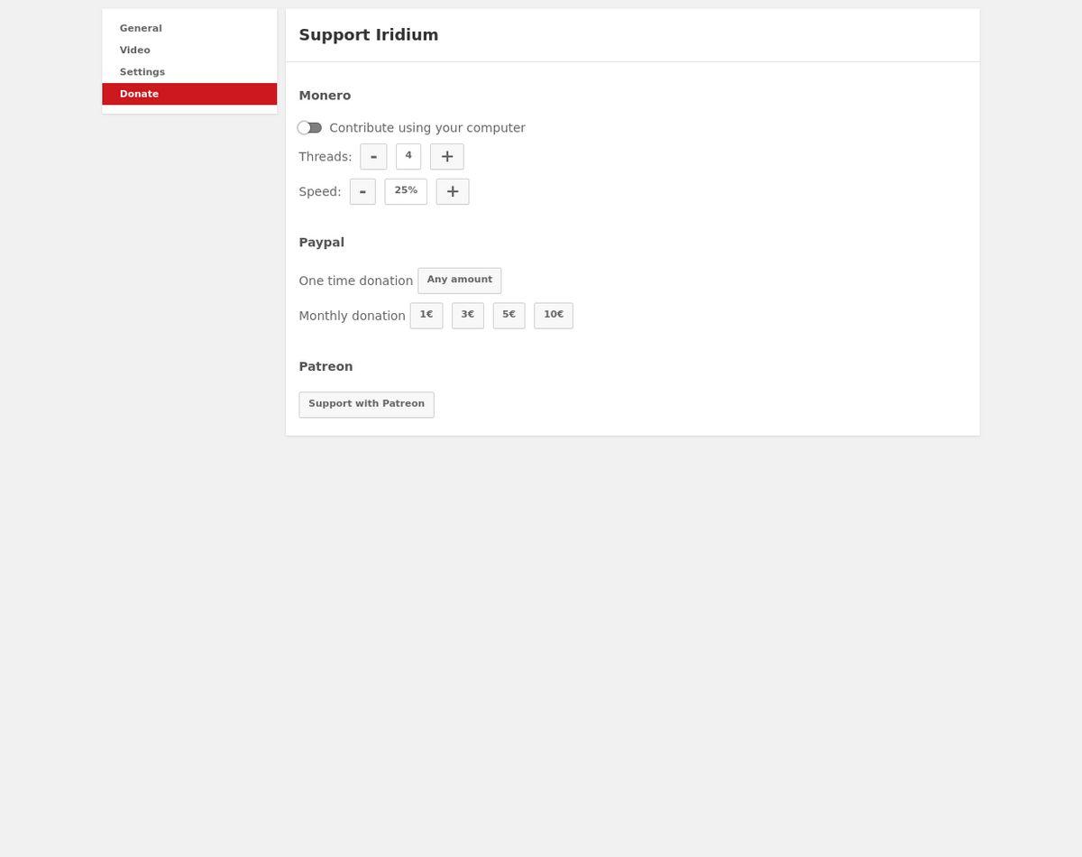Donate Any amount via Paypal
The width and height of the screenshot is (1082, 857).
pos(460,281)
